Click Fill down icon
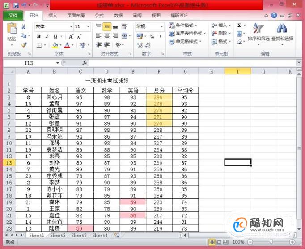 (239, 34)
